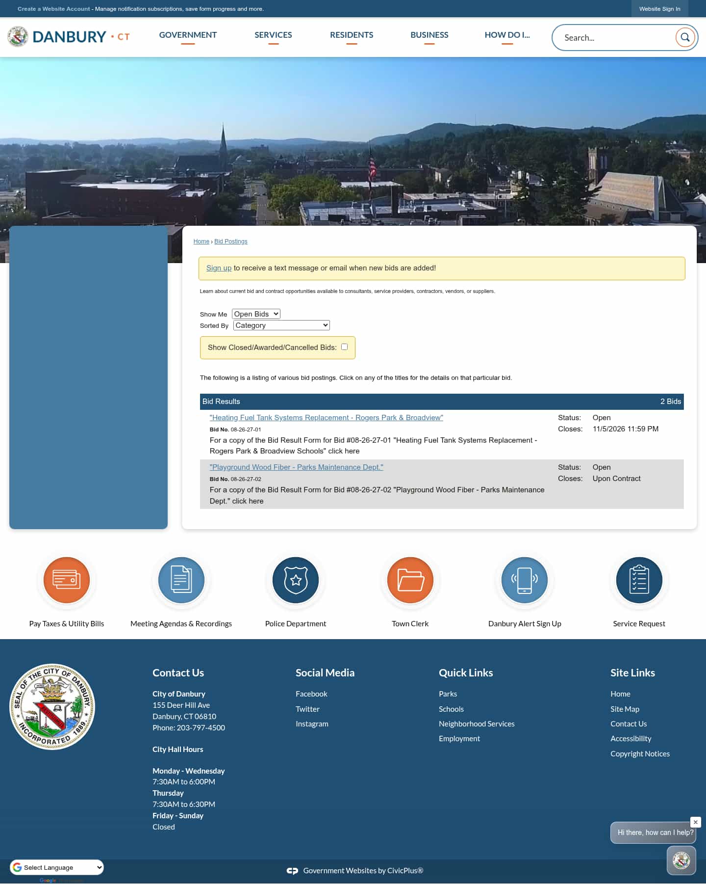706x885 pixels.
Task: Click the Home breadcrumb link
Action: click(202, 241)
